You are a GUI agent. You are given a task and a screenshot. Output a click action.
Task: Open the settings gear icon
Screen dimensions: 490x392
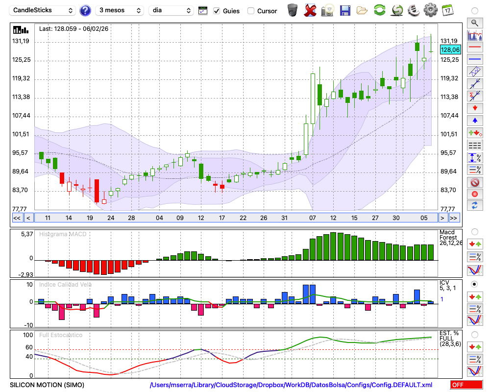[x=430, y=10]
